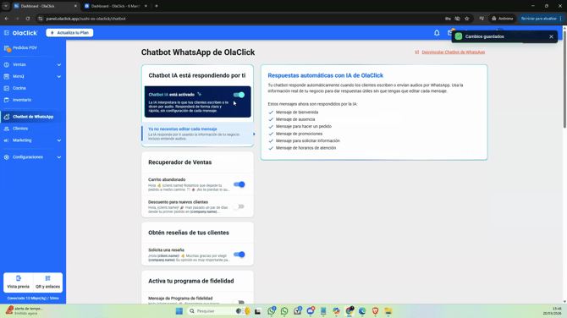Open Clientes via its sidebar icon
The height and width of the screenshot is (318, 567).
7,129
